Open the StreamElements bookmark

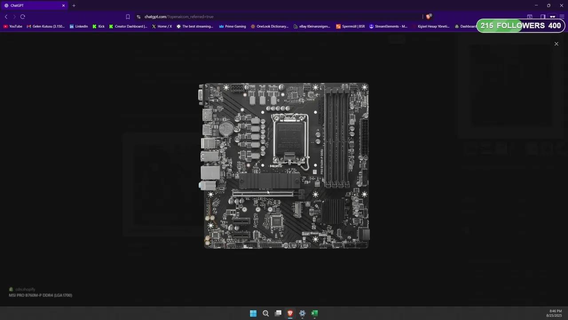coord(388,26)
